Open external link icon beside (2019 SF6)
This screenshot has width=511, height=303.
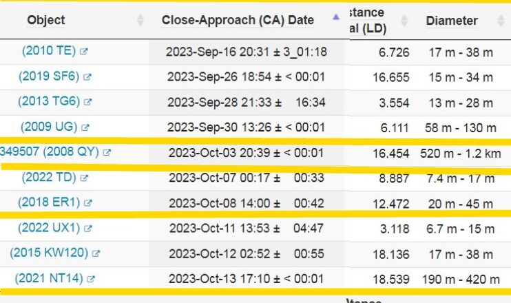pyautogui.click(x=87, y=77)
